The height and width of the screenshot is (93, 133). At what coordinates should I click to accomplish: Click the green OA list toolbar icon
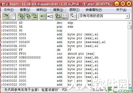coord(43,16)
